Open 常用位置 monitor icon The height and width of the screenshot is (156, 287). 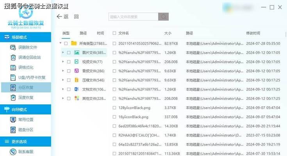[x=13, y=120]
